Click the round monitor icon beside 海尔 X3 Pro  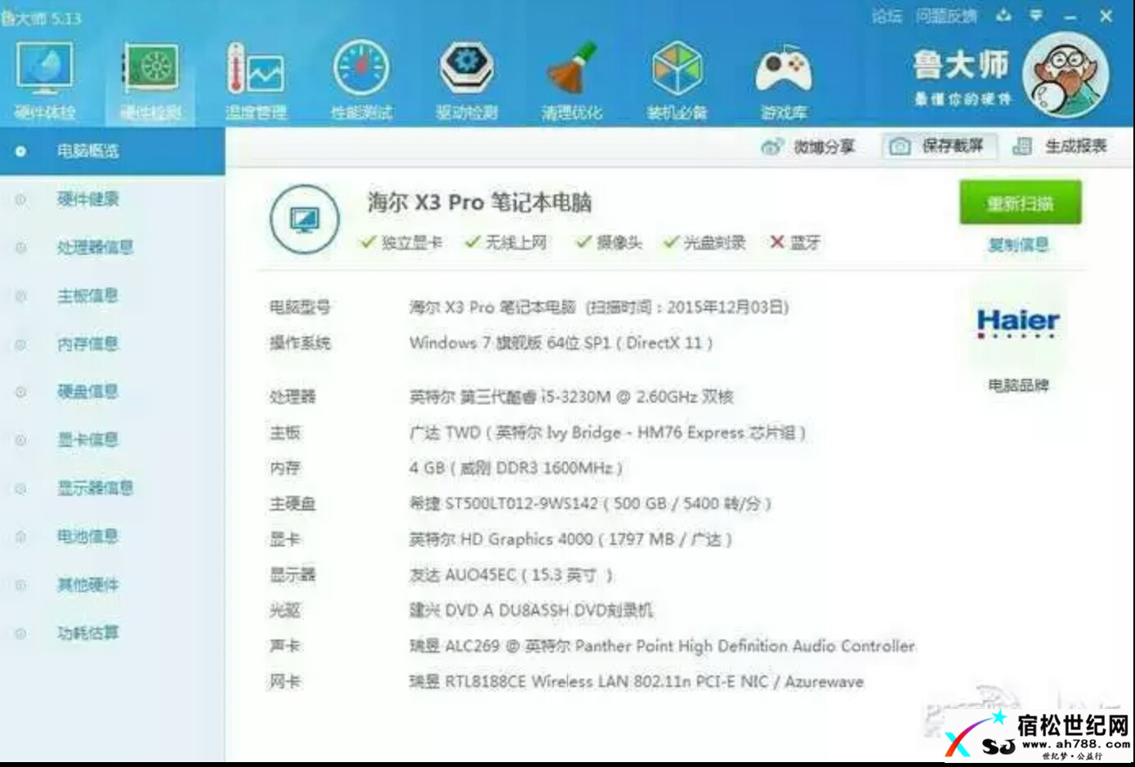305,219
